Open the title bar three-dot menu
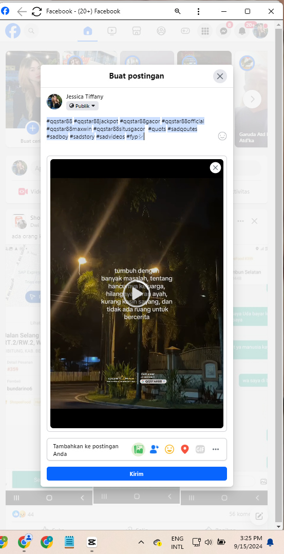The width and height of the screenshot is (284, 554). (x=199, y=11)
